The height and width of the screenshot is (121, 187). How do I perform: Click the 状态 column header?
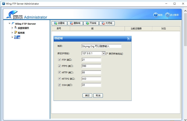coord(166,29)
